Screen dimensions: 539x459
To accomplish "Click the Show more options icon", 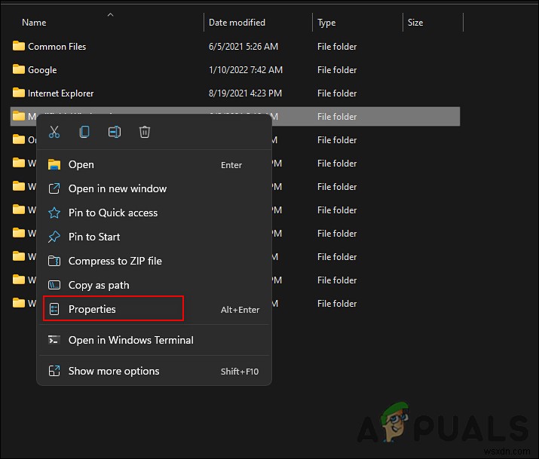I will 54,371.
